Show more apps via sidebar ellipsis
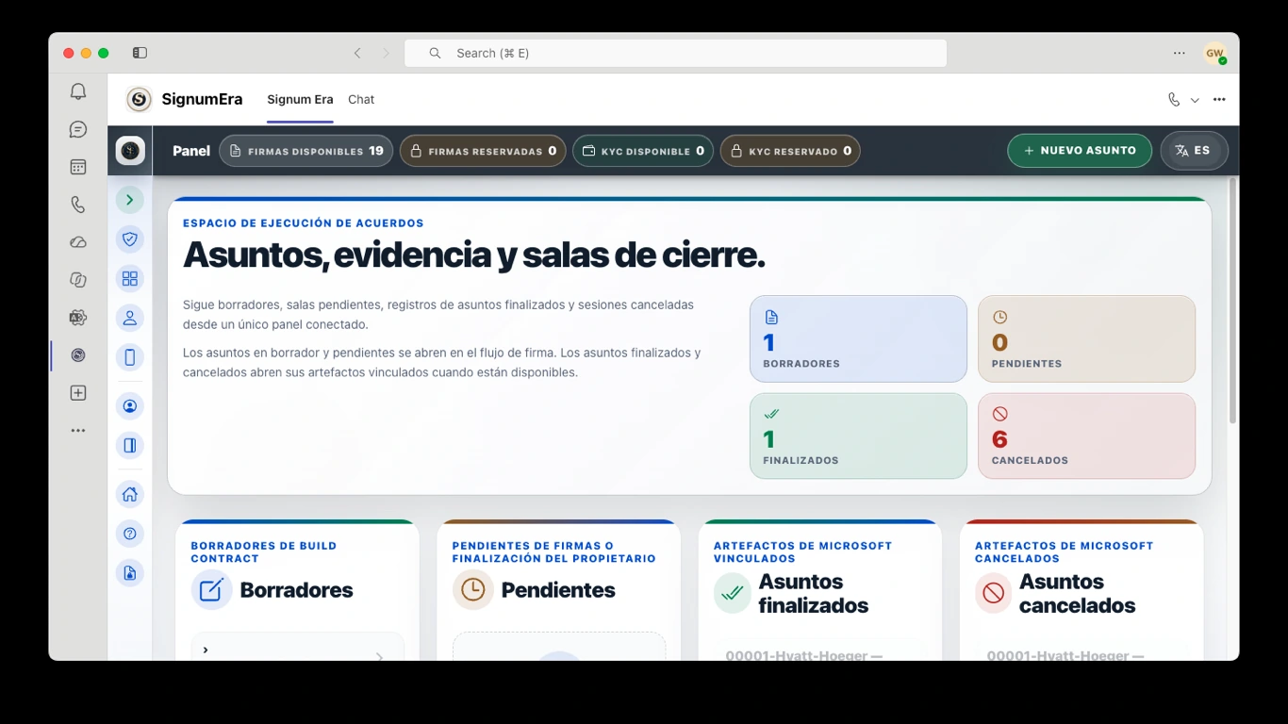The width and height of the screenshot is (1288, 724). tap(78, 431)
